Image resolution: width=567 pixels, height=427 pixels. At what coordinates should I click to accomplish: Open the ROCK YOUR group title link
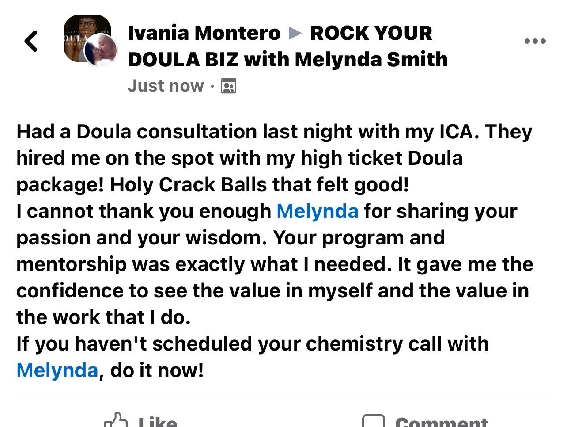coord(371,33)
